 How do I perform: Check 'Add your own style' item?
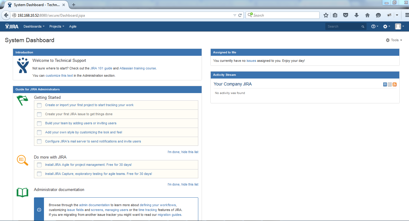pos(39,132)
